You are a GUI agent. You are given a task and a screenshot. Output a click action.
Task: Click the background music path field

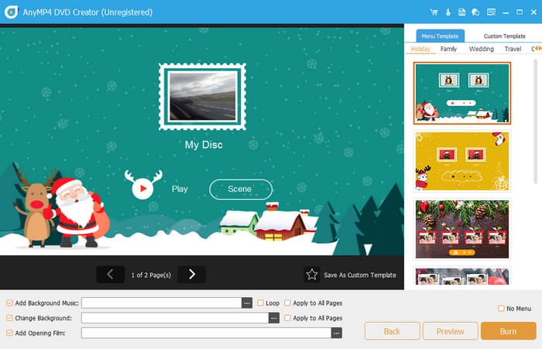pos(161,303)
